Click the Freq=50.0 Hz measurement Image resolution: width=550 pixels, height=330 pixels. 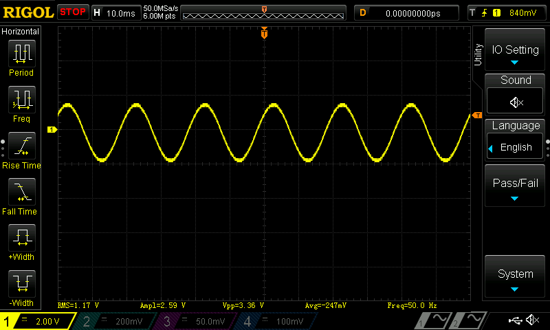tap(412, 305)
